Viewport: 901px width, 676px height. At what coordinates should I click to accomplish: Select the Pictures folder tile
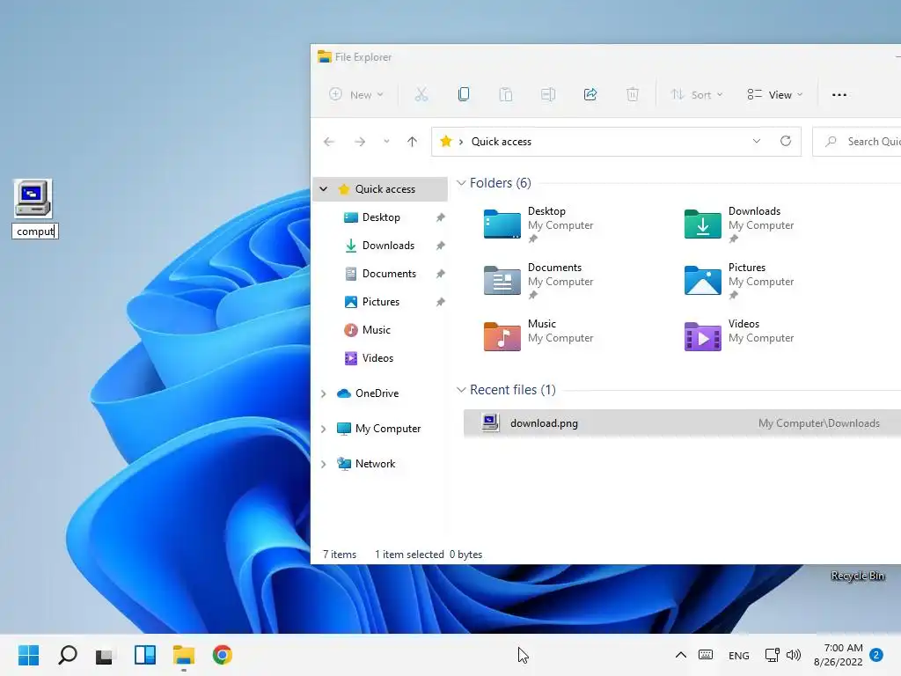tap(739, 281)
